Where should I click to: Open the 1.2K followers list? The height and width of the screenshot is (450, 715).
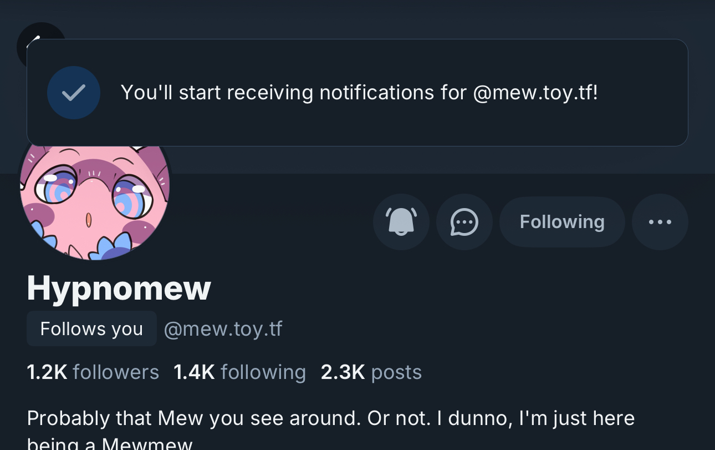pyautogui.click(x=93, y=372)
